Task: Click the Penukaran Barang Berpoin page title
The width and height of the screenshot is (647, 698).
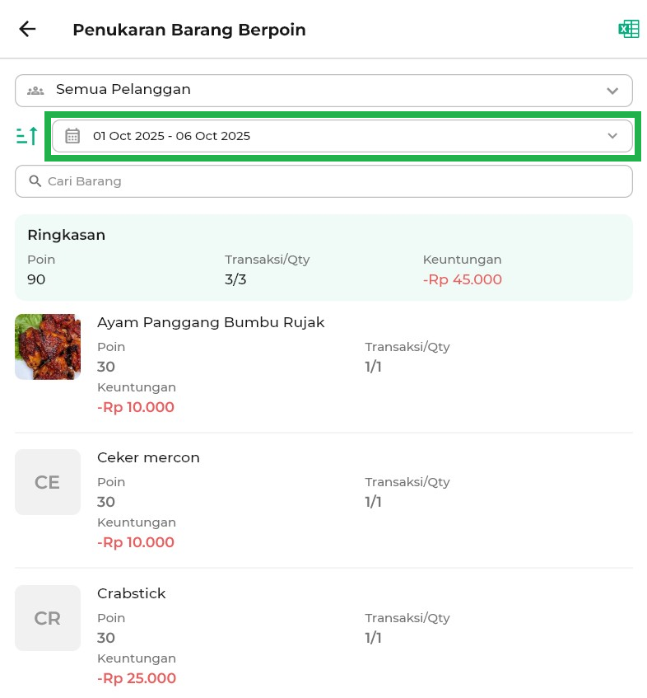Action: pos(189,30)
